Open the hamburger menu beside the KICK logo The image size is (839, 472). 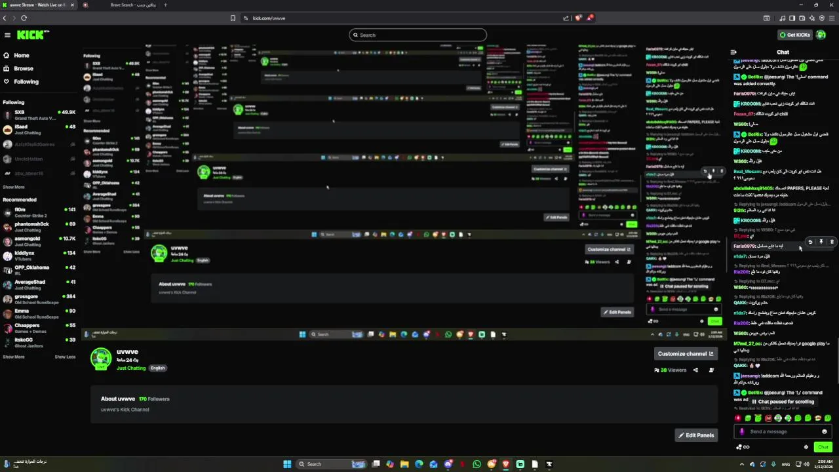coord(7,35)
